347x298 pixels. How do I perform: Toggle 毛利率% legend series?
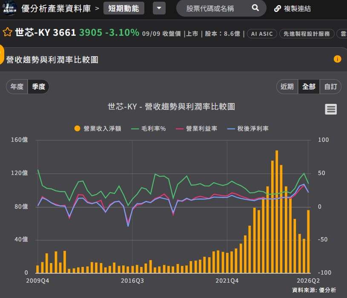[x=149, y=129]
